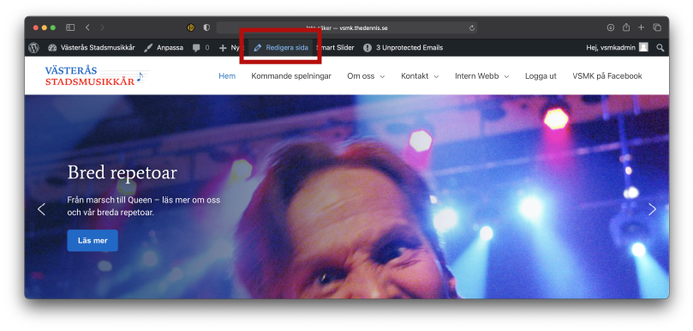Expand Om oss submenu chevron

[x=382, y=76]
